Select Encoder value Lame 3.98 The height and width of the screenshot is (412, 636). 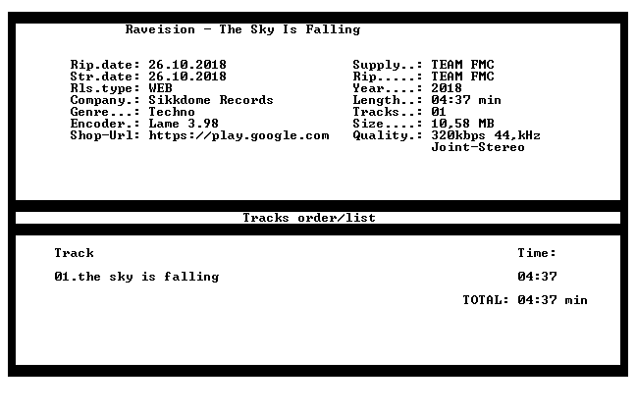tap(184, 124)
